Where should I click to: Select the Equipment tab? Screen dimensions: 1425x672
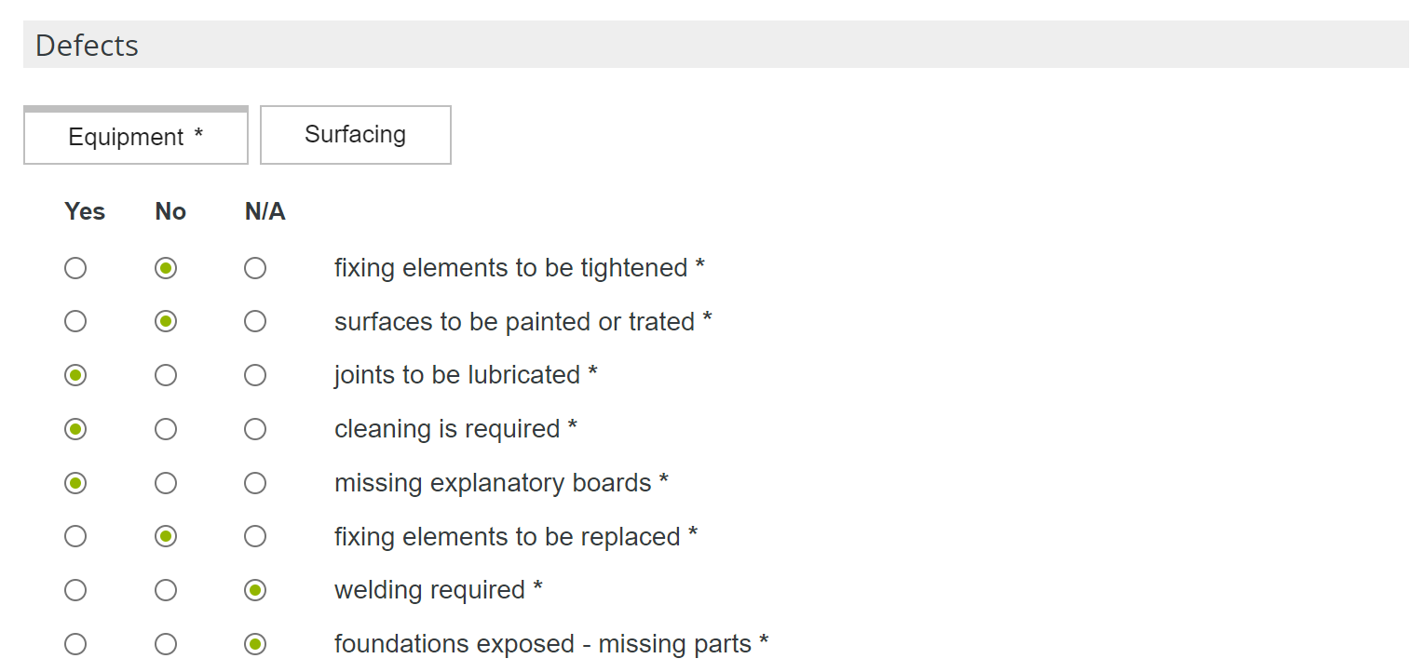[135, 137]
